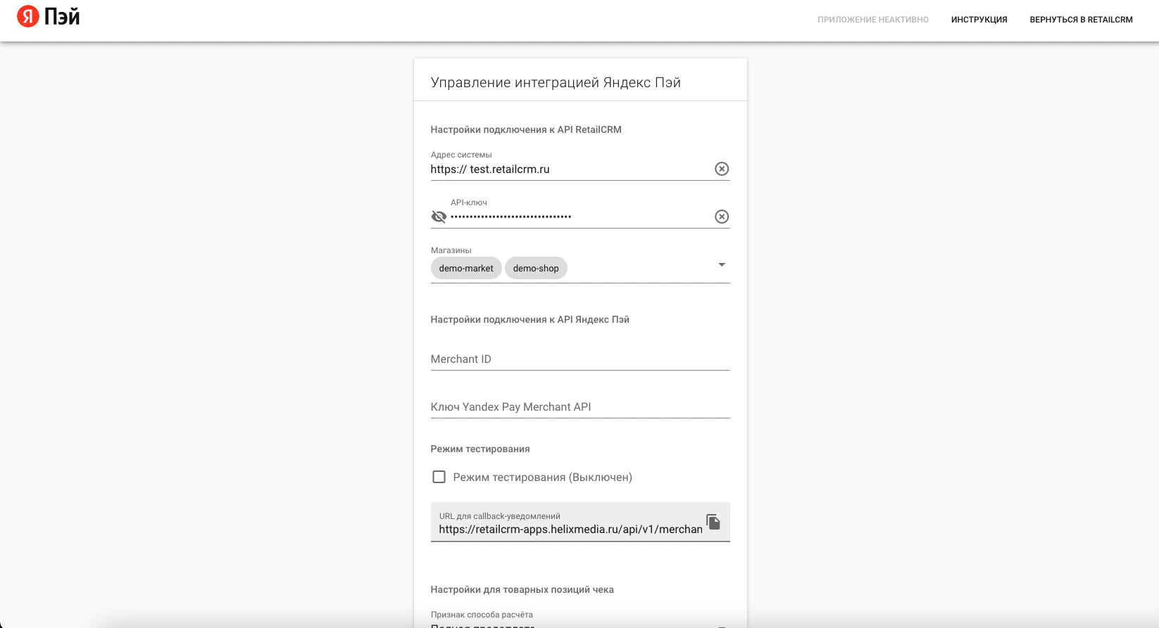Image resolution: width=1159 pixels, height=628 pixels.
Task: Focus the Ключ Yandex Pay Merchant API field
Action: (x=580, y=406)
